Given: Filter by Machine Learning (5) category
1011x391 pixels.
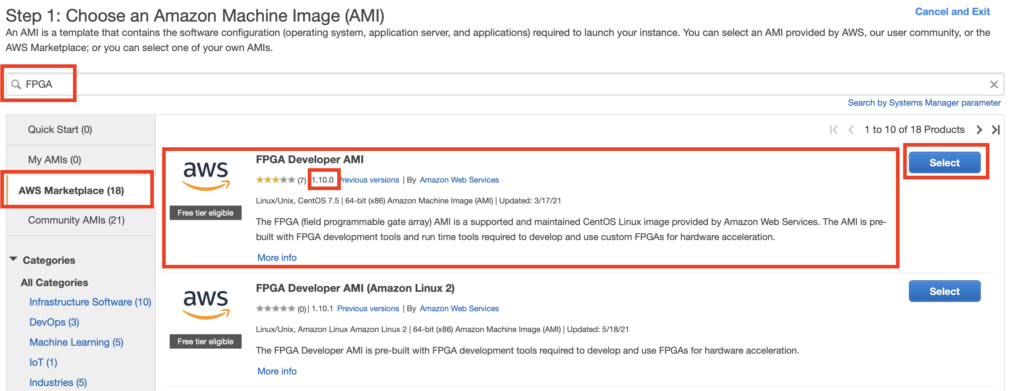Looking at the screenshot, I should [x=76, y=342].
